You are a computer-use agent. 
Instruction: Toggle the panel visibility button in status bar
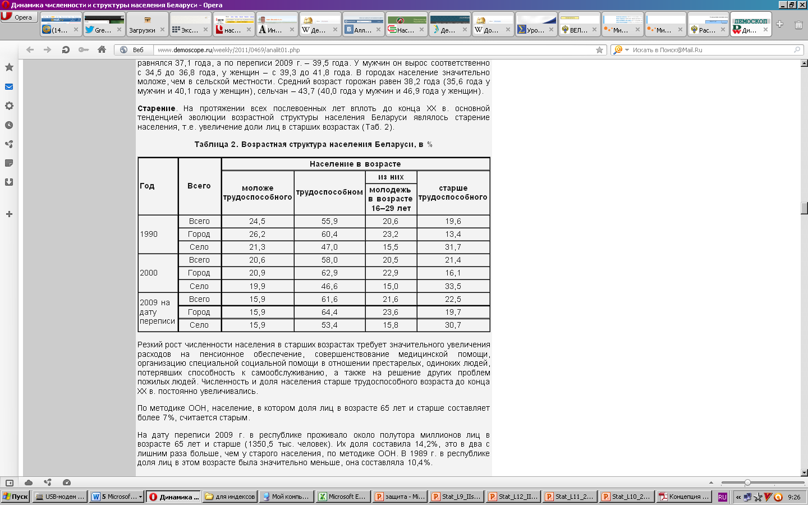point(9,483)
